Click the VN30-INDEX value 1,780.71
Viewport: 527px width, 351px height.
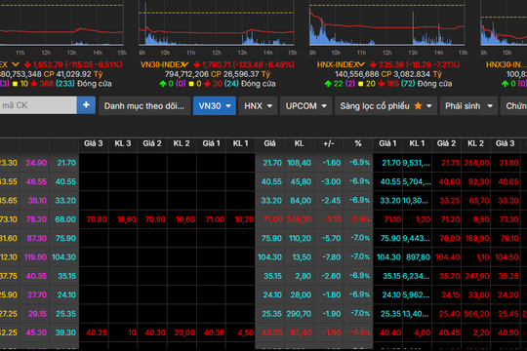217,64
